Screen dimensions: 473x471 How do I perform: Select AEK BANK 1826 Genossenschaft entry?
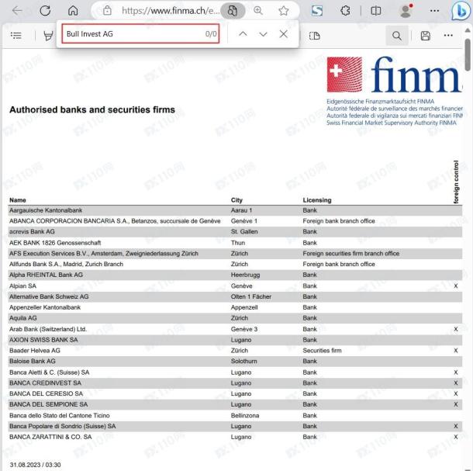[55, 243]
